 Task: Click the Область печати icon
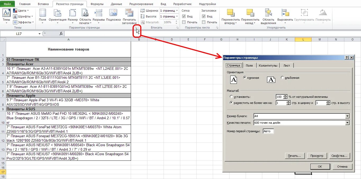[x=85, y=13]
